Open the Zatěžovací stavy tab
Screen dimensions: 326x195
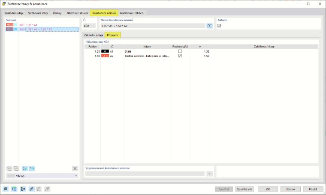(38, 13)
